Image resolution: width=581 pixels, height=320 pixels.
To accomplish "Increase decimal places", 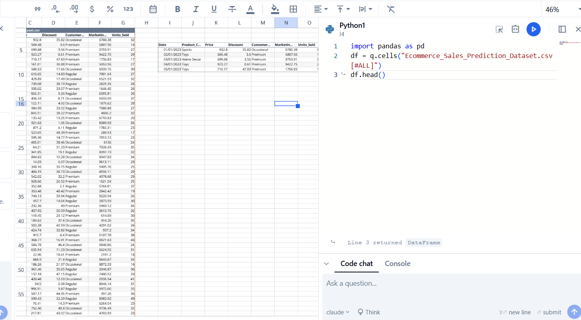I will 74,9.
